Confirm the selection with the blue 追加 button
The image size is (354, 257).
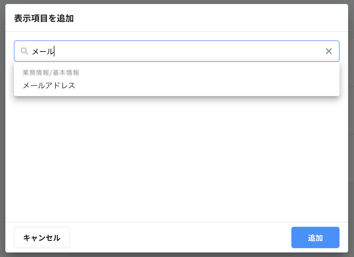pyautogui.click(x=315, y=237)
